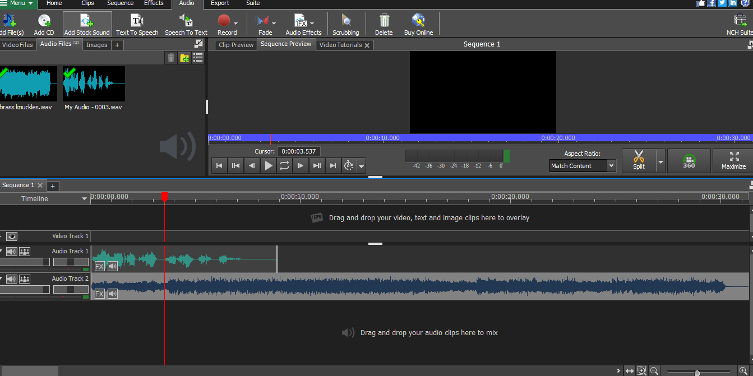This screenshot has width=753, height=376.
Task: Open the Aspect Ratio Match Content combo box
Action: pos(583,166)
